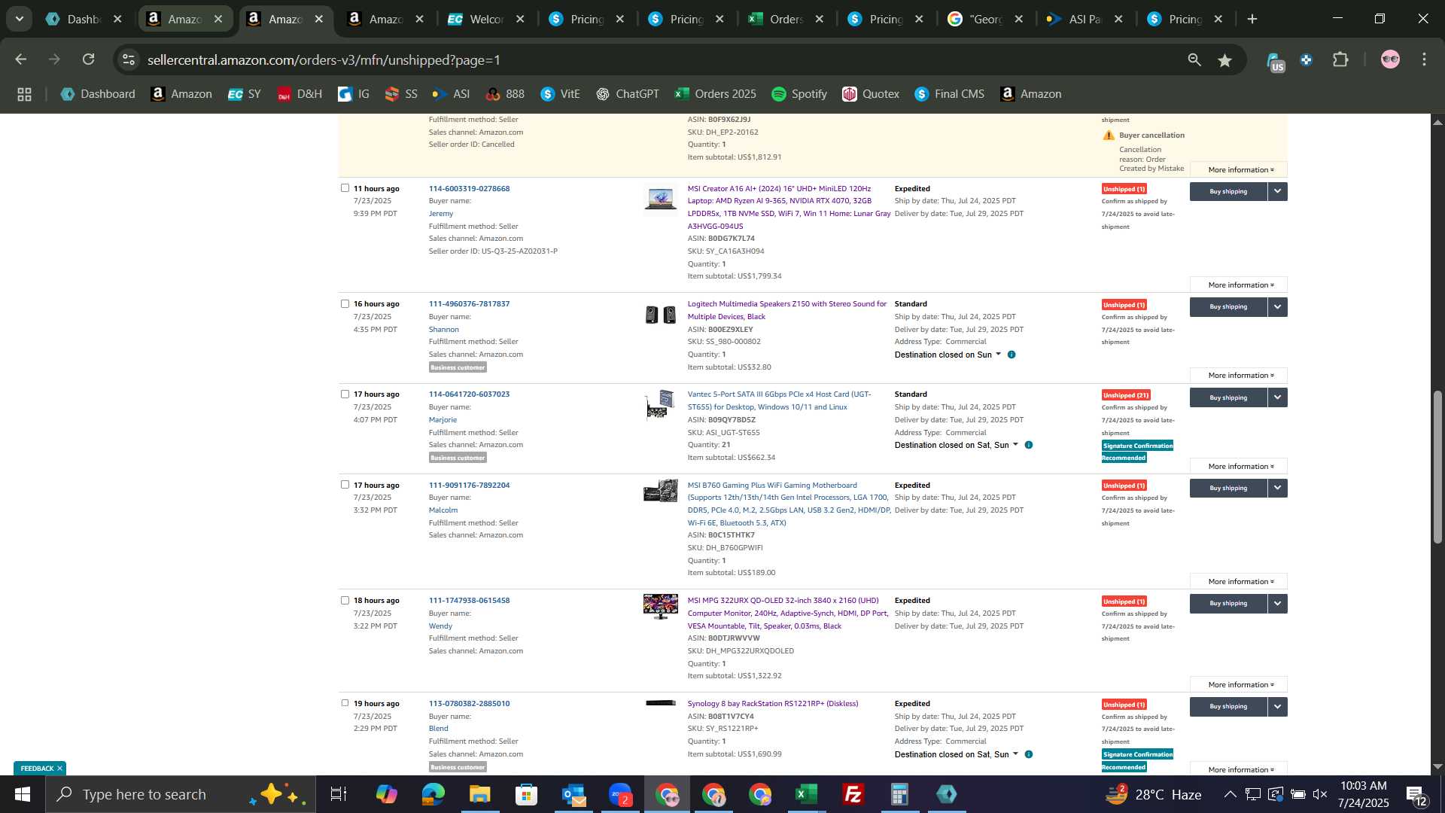The image size is (1445, 813).
Task: Open FileZilla from the taskbar
Action: (853, 794)
